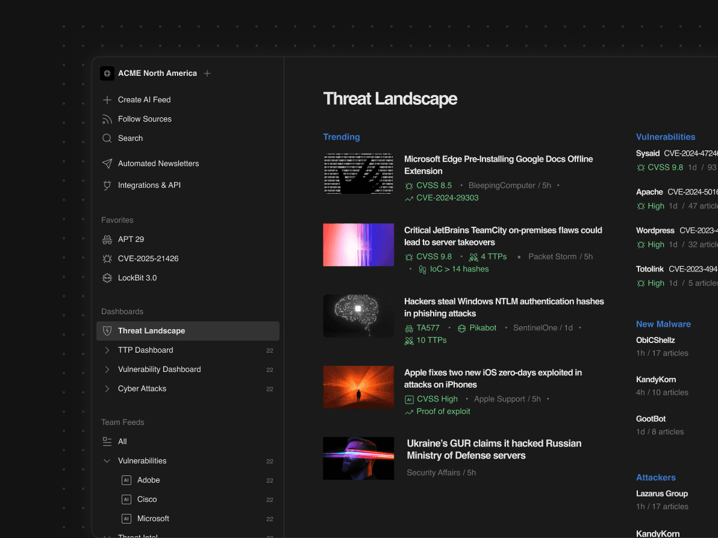Open Apple fixes iOS zero-days article
This screenshot has width=718, height=538.
click(x=493, y=379)
